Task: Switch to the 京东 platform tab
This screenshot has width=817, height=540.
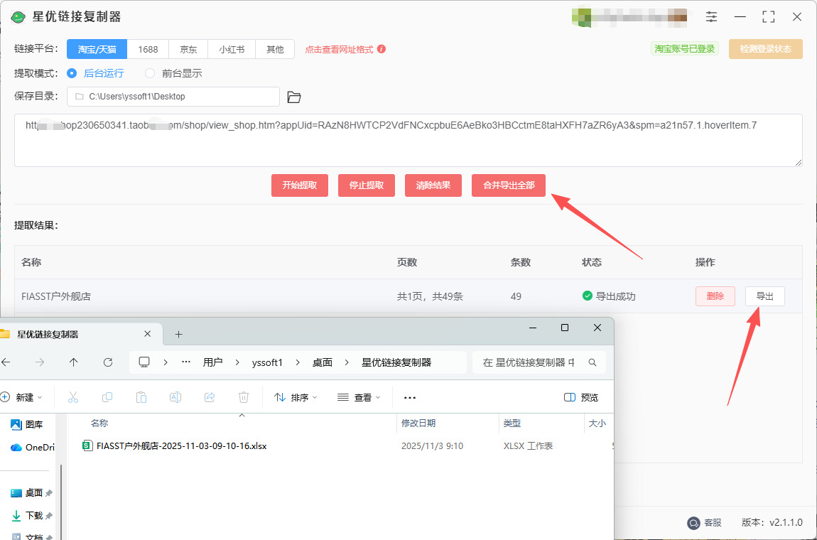Action: (x=188, y=50)
